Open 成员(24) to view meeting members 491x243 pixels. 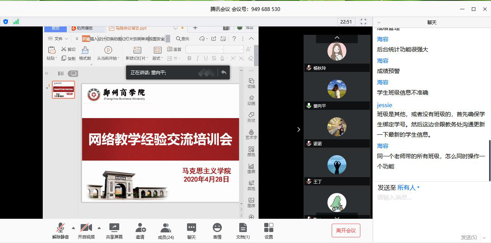[165, 230]
